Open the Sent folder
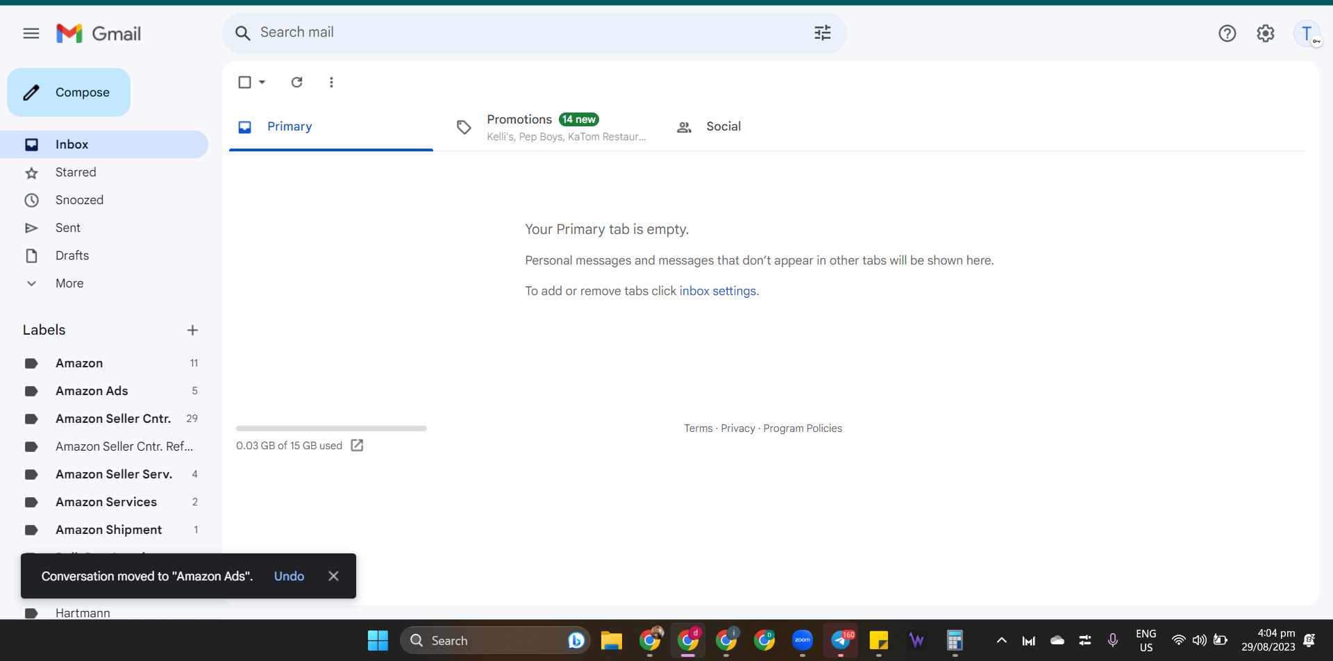This screenshot has height=661, width=1333. point(104,228)
